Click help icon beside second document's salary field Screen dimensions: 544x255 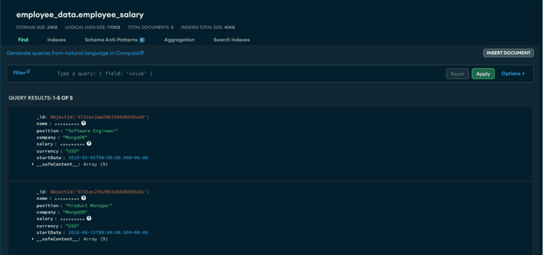tap(89, 218)
